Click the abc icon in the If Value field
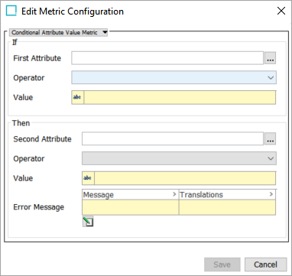This screenshot has height=276, width=292. click(77, 97)
